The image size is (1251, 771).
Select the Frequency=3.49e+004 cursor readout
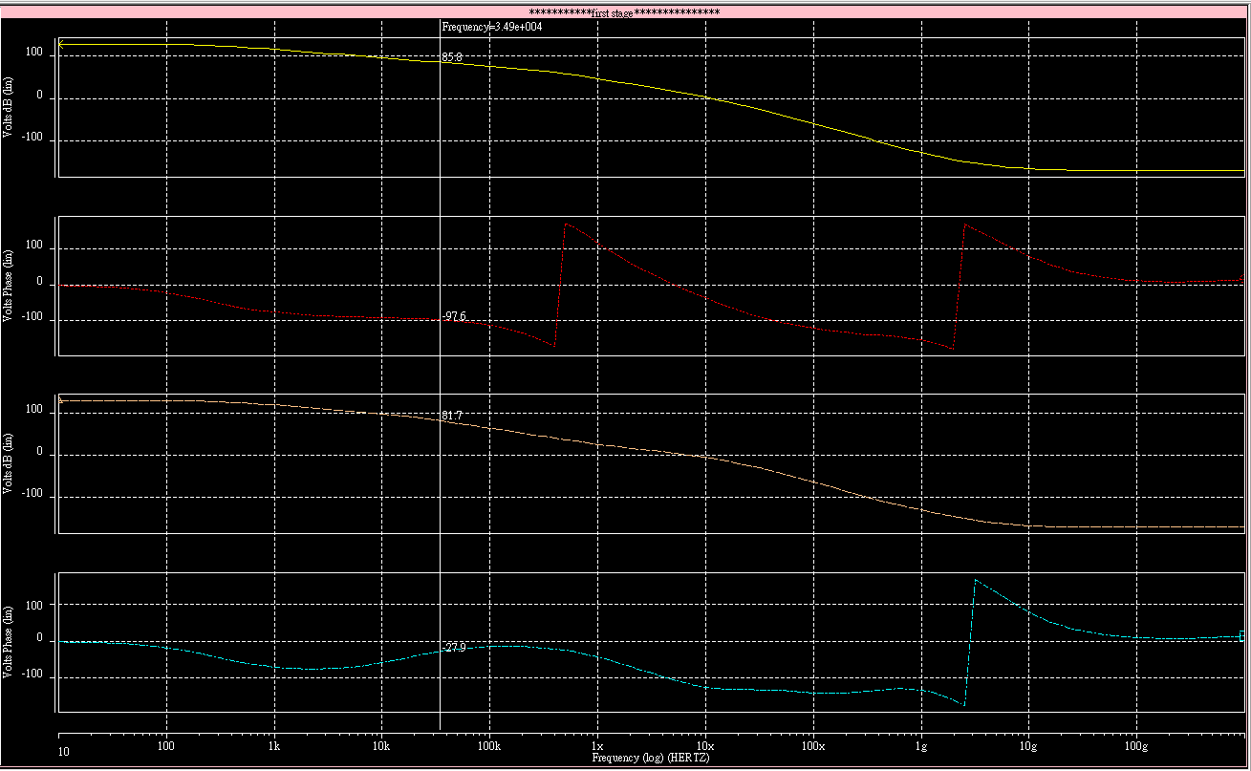coord(492,27)
